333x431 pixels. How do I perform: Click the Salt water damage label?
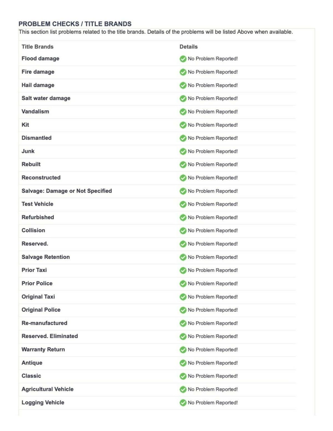pos(46,98)
